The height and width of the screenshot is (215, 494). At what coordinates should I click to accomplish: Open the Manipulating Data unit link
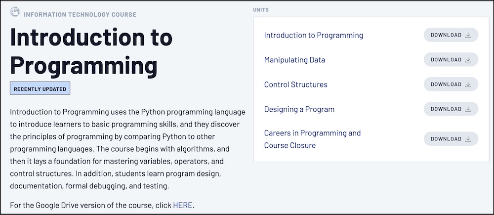[294, 60]
